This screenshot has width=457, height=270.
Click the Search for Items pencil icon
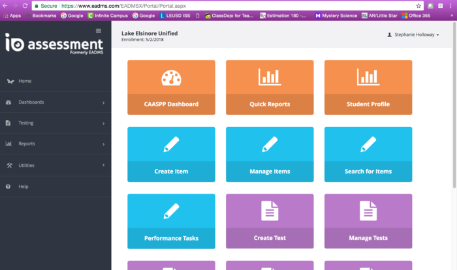tap(368, 144)
